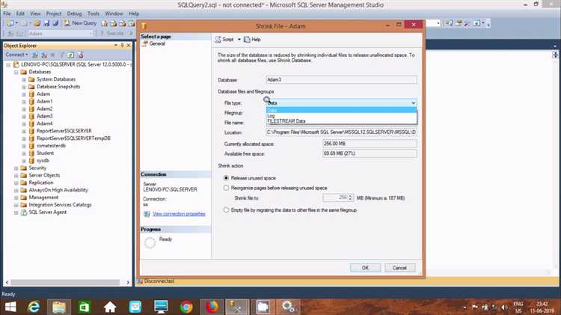Click the Stop icon in Object Explorer toolbar

pos(52,55)
